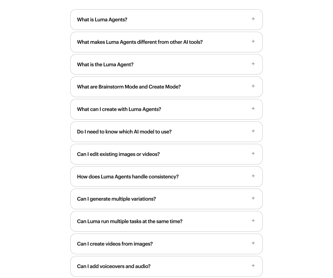
Task: Open the plus icon for "What is the Luma Agent?"
Action: [x=253, y=64]
